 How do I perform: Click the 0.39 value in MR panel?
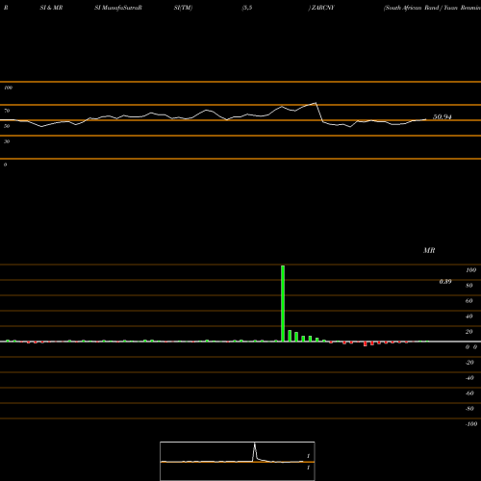point(445,282)
